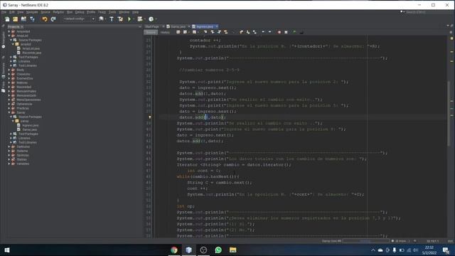Open File Explorer from the taskbar

tap(232, 250)
